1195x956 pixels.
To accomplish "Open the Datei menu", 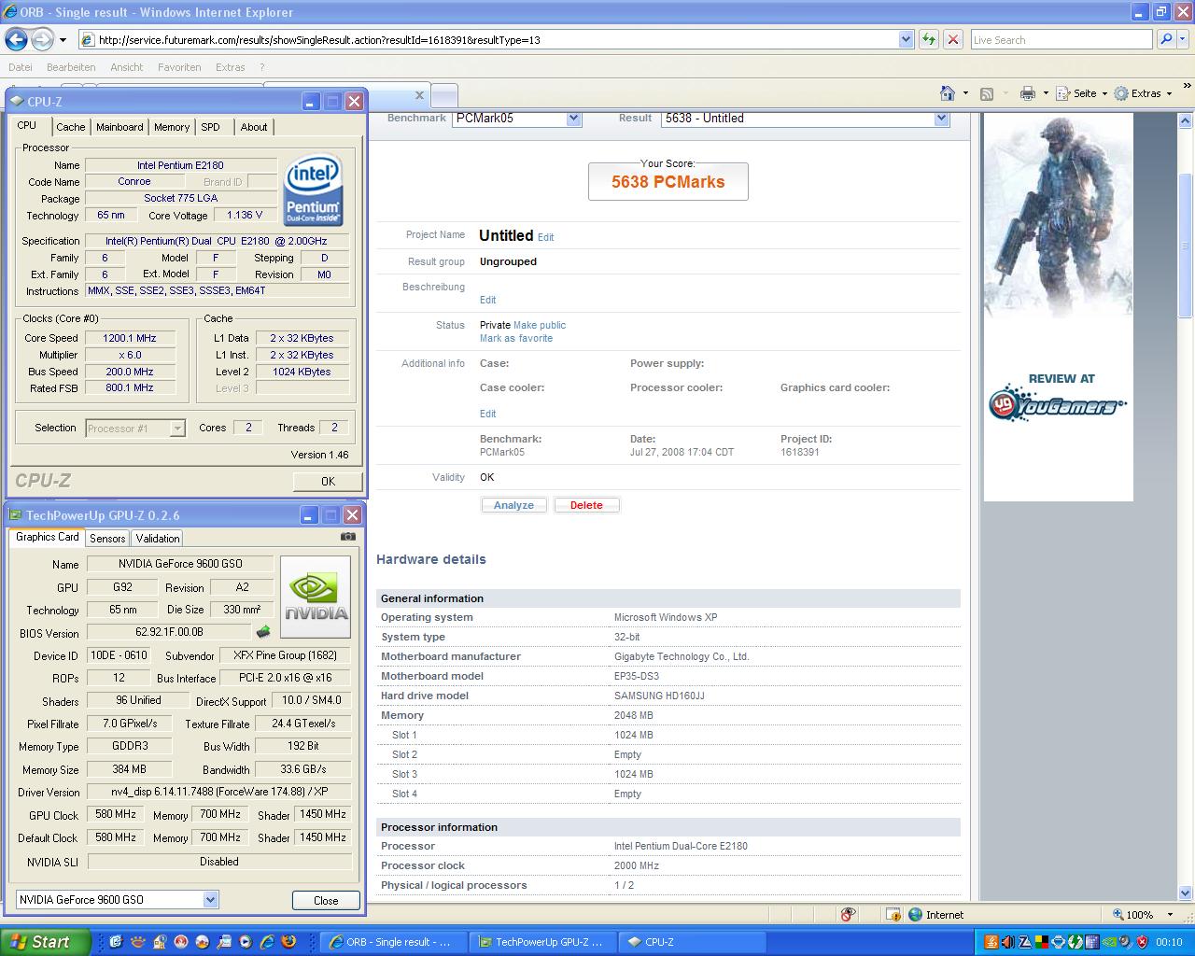I will [20, 67].
